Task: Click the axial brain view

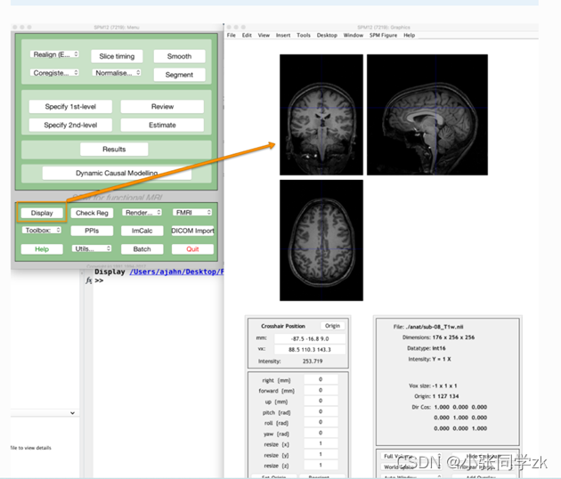Action: point(321,240)
